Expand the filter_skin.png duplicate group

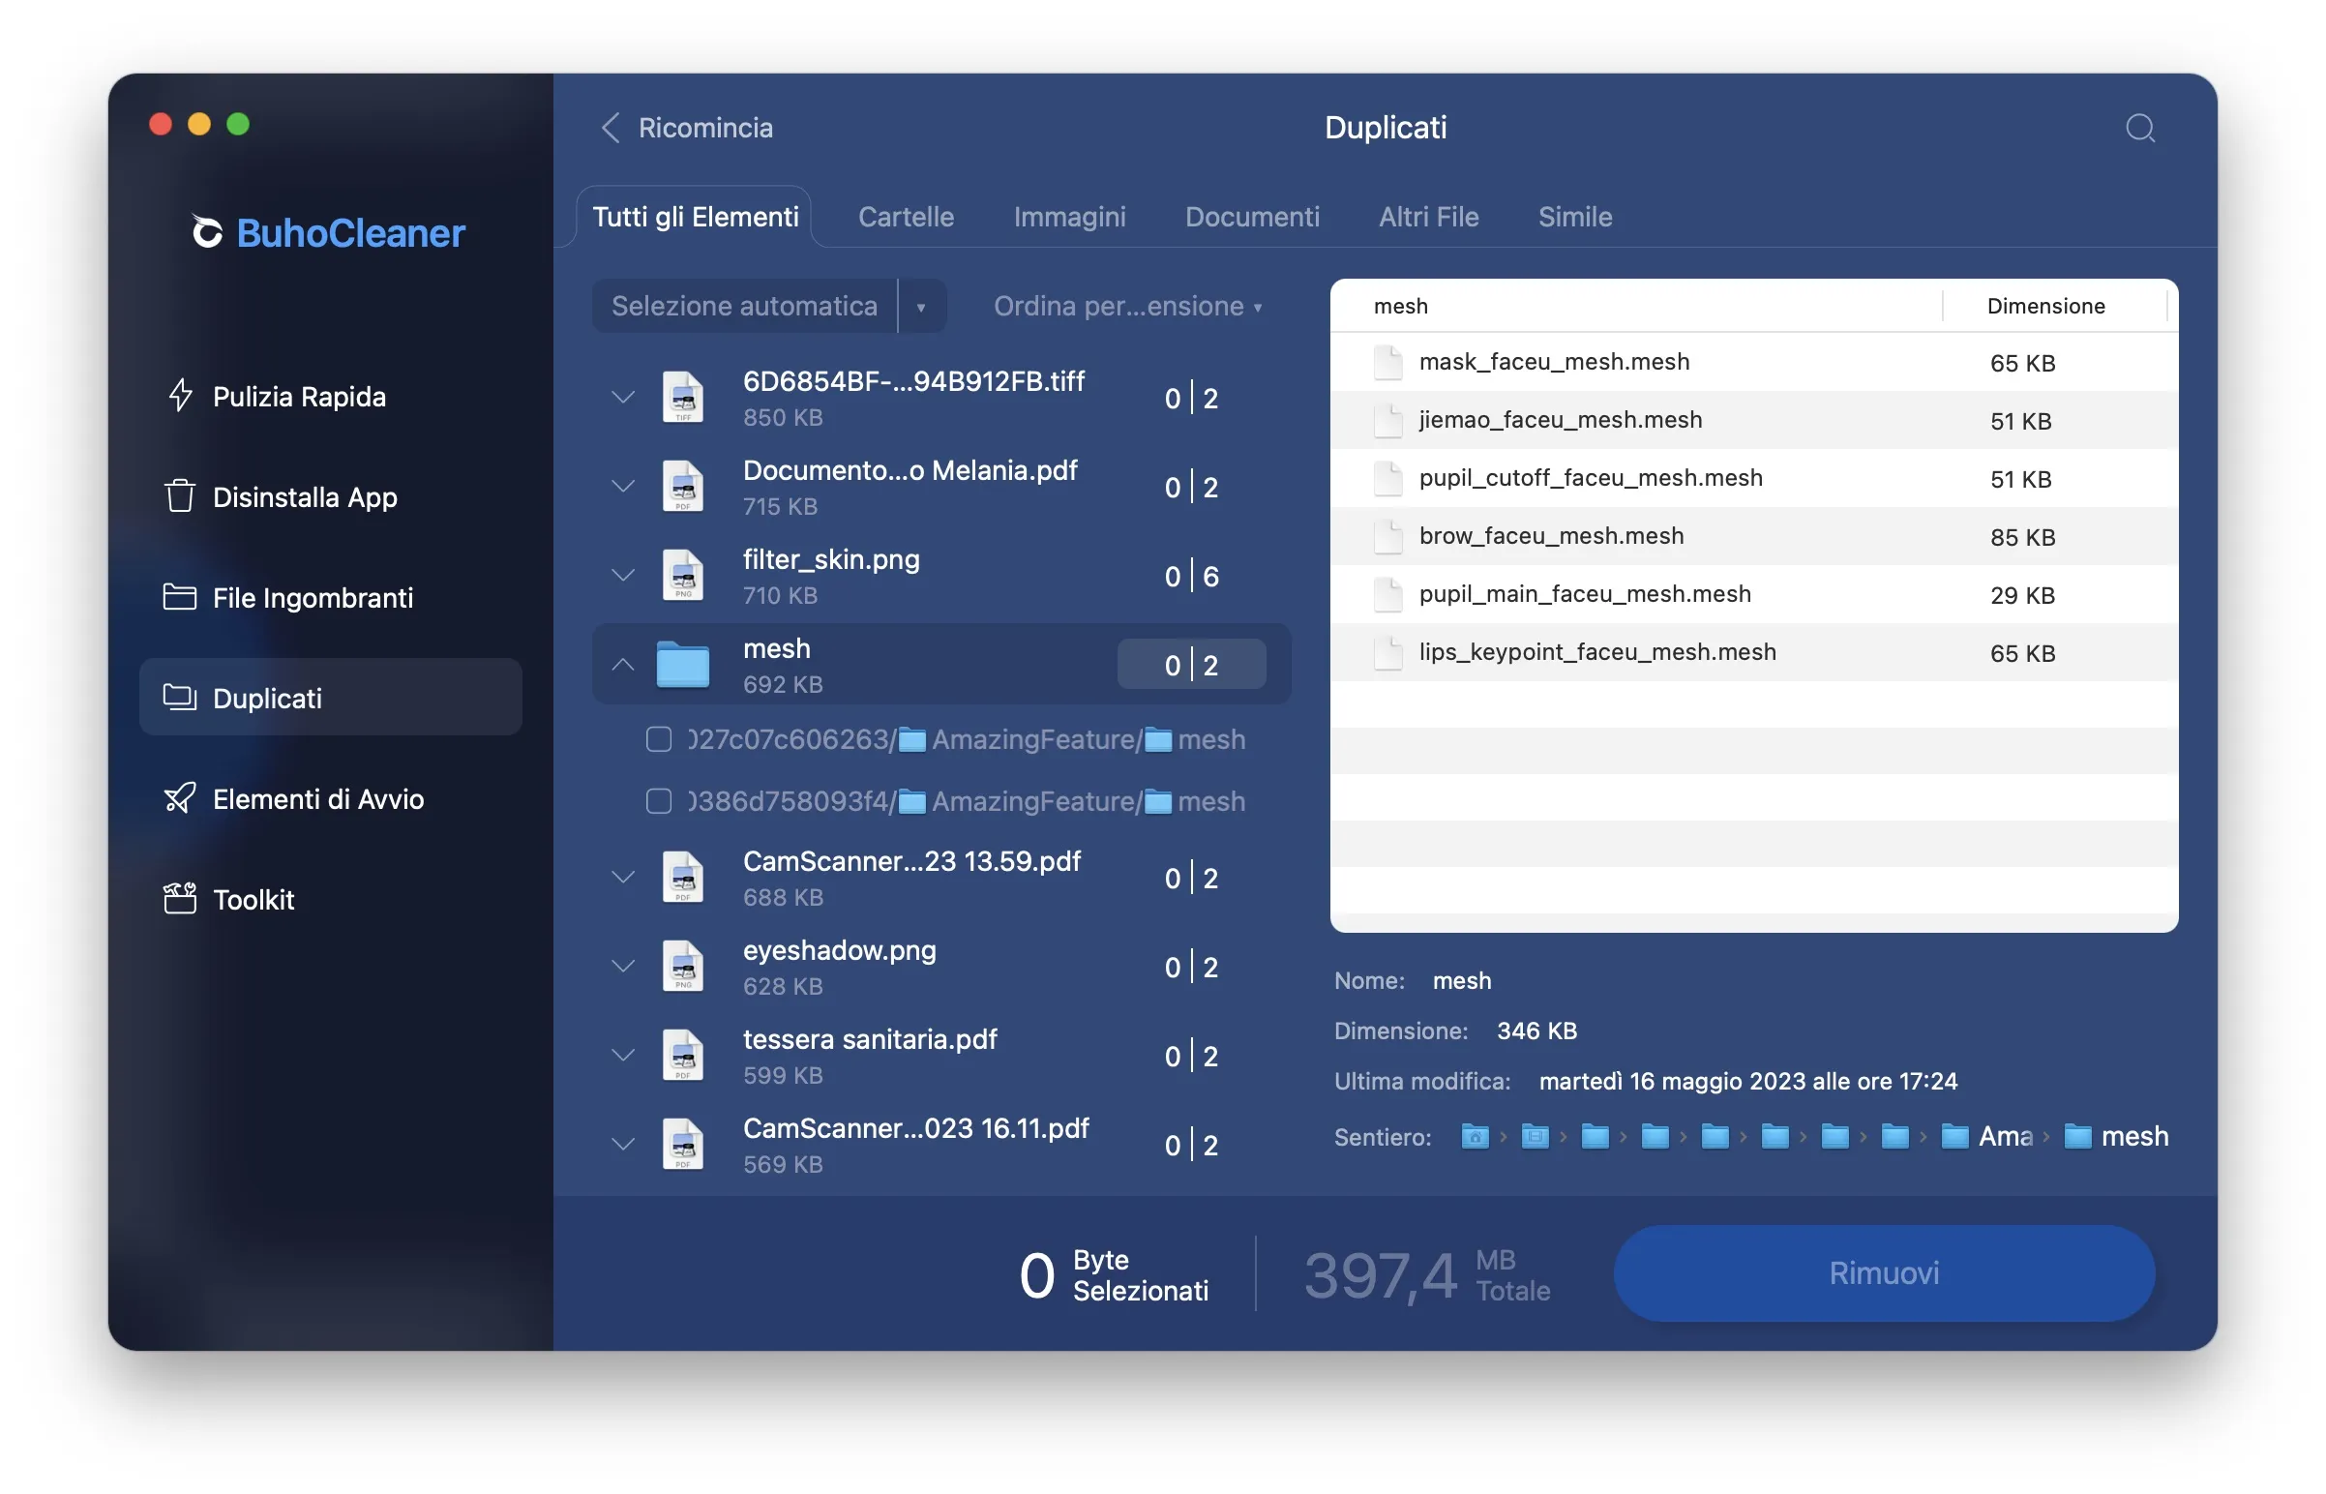[623, 576]
